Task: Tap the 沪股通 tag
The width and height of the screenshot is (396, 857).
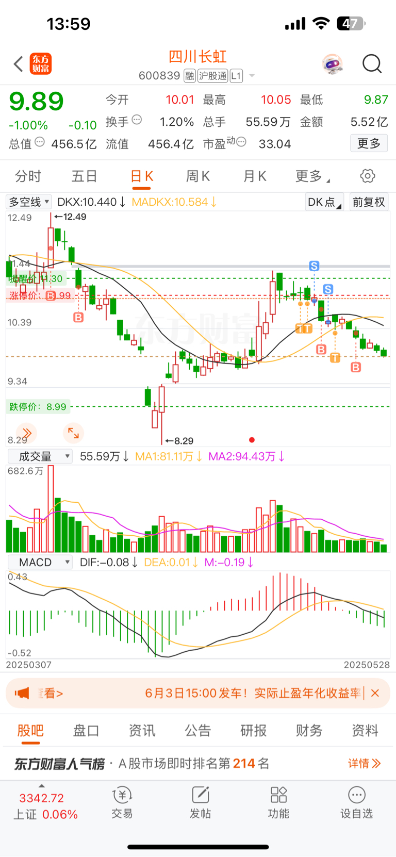Action: (212, 76)
